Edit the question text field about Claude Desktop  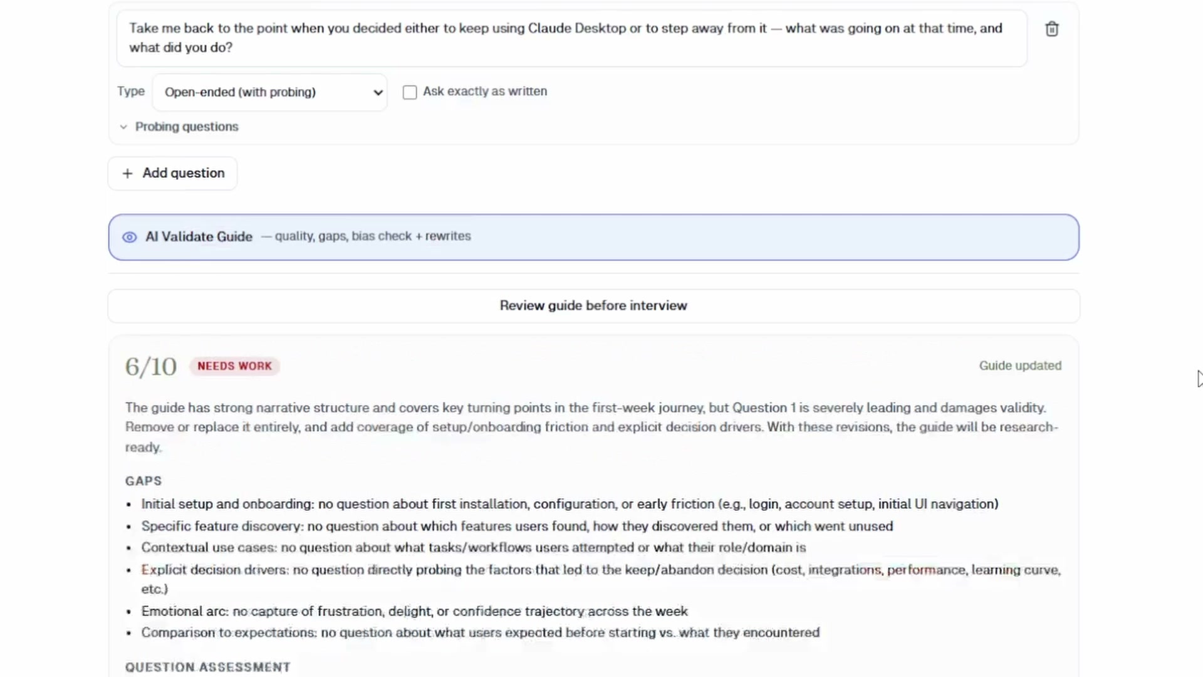pyautogui.click(x=571, y=38)
